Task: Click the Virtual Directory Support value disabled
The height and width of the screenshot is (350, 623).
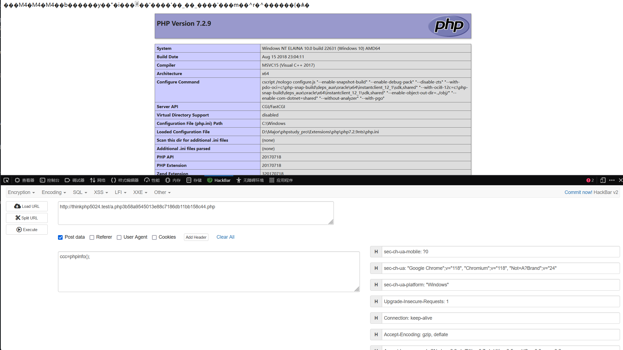Action: click(270, 115)
